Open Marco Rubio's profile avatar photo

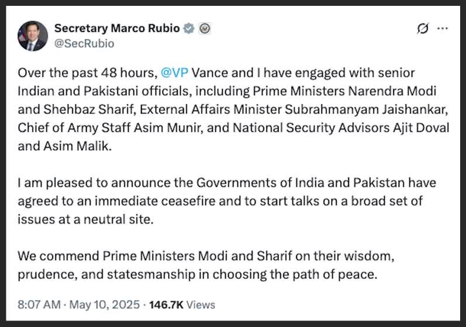[33, 36]
